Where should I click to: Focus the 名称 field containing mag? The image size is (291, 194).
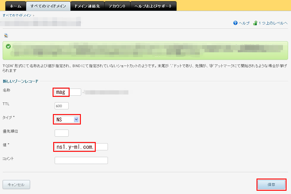(x=68, y=92)
